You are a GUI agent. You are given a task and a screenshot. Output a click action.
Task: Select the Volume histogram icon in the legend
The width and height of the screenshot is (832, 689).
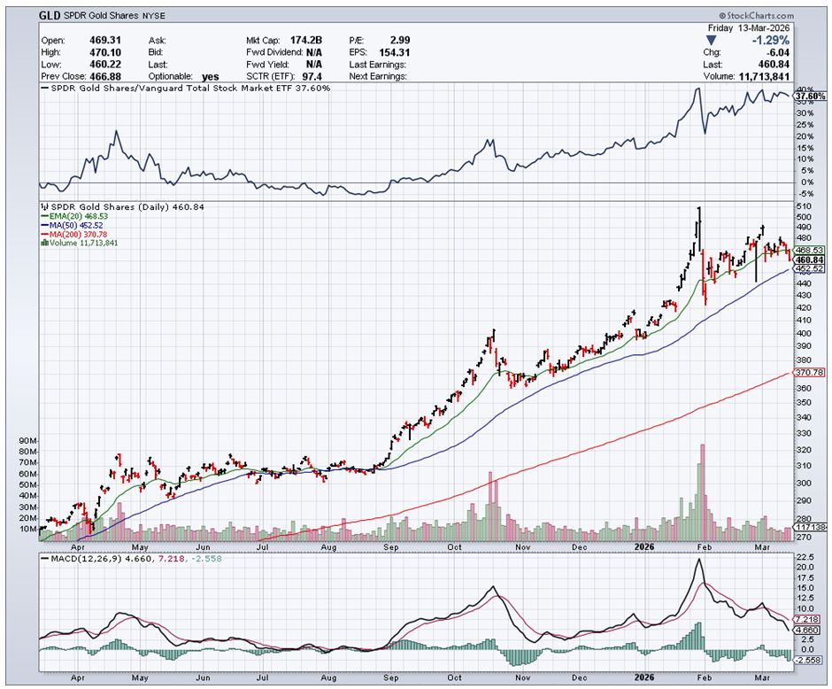[45, 243]
